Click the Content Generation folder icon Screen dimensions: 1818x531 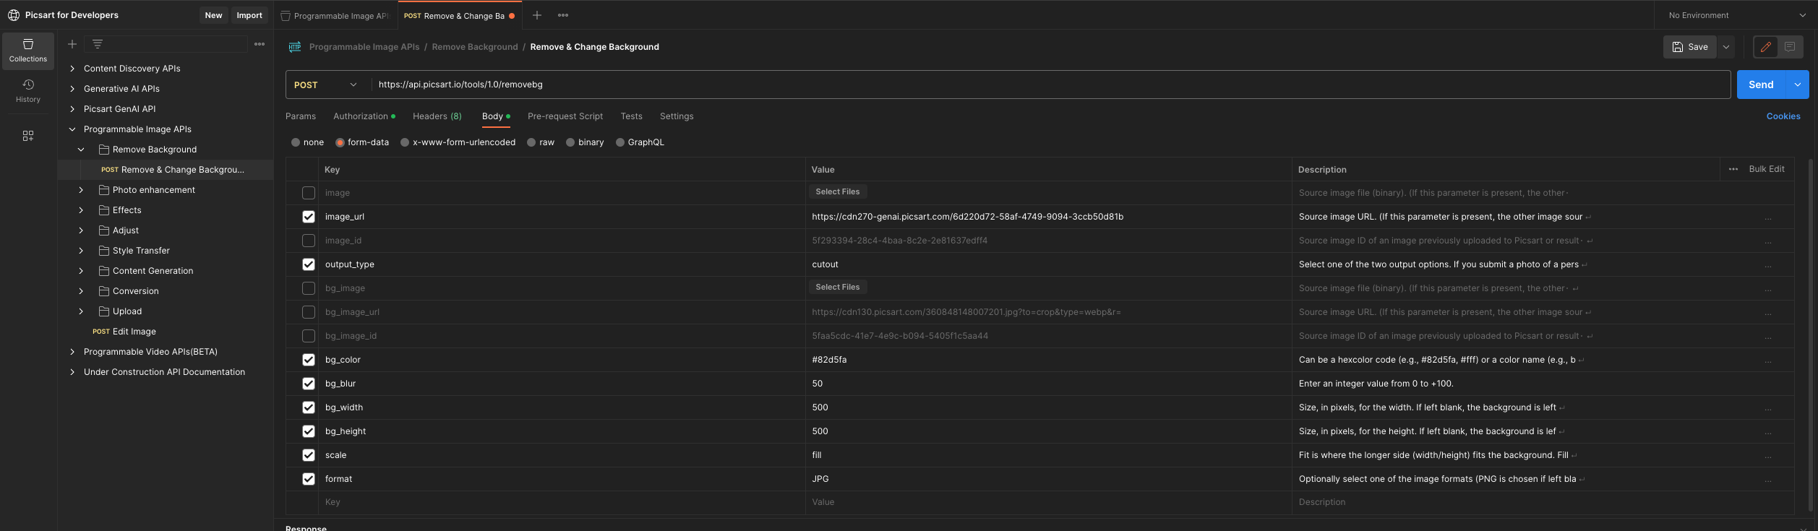pyautogui.click(x=104, y=271)
